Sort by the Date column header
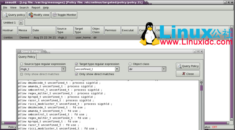This screenshot has height=130, width=235. 44,30
